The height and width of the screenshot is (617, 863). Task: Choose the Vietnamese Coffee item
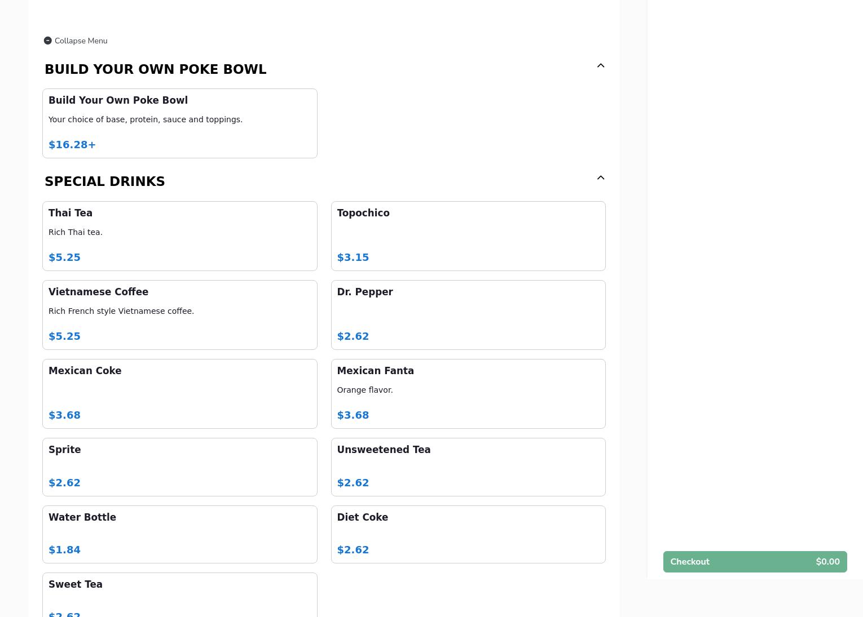pos(179,314)
